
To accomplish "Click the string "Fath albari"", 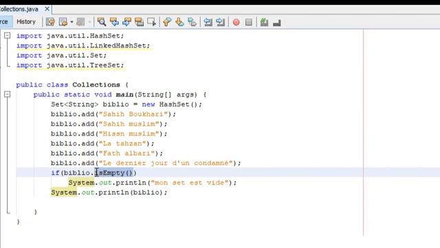I will [126, 154].
